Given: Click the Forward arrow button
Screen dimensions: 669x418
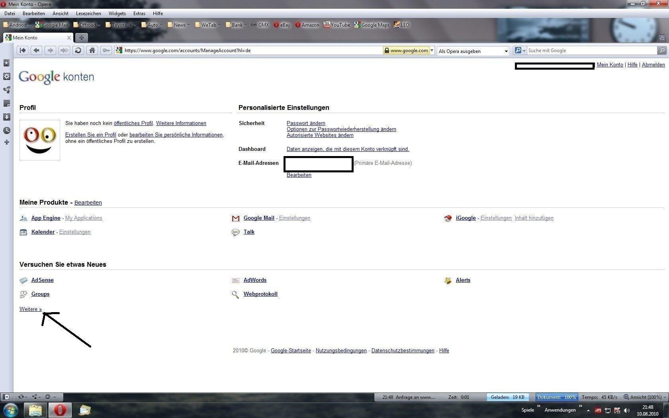Looking at the screenshot, I should 50,51.
